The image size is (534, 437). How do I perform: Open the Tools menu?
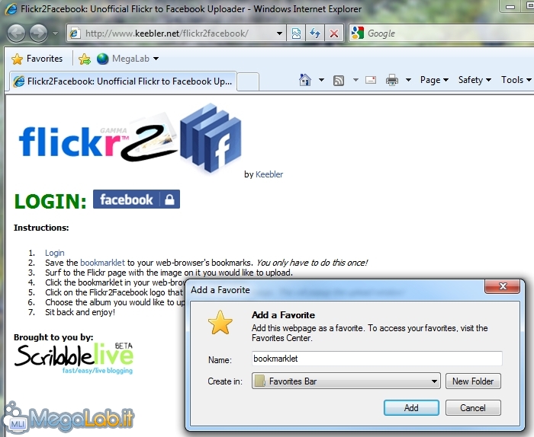(516, 80)
